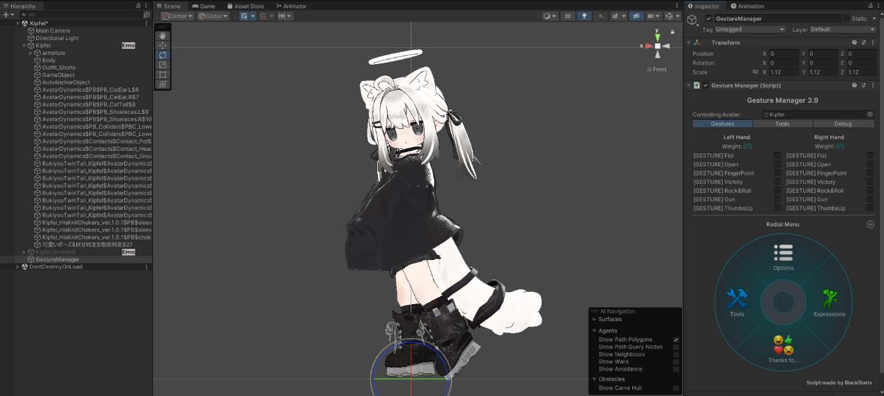Image resolution: width=884 pixels, height=396 pixels.
Task: Click Scale Y input field
Action: point(823,72)
